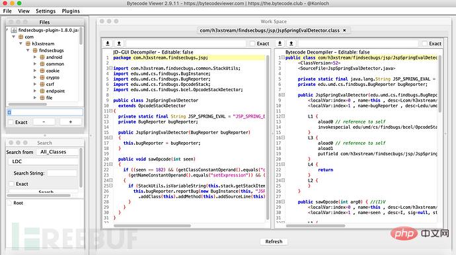The height and width of the screenshot is (255, 456).
Task: Click the h3xstream package icon
Action: tap(28, 44)
